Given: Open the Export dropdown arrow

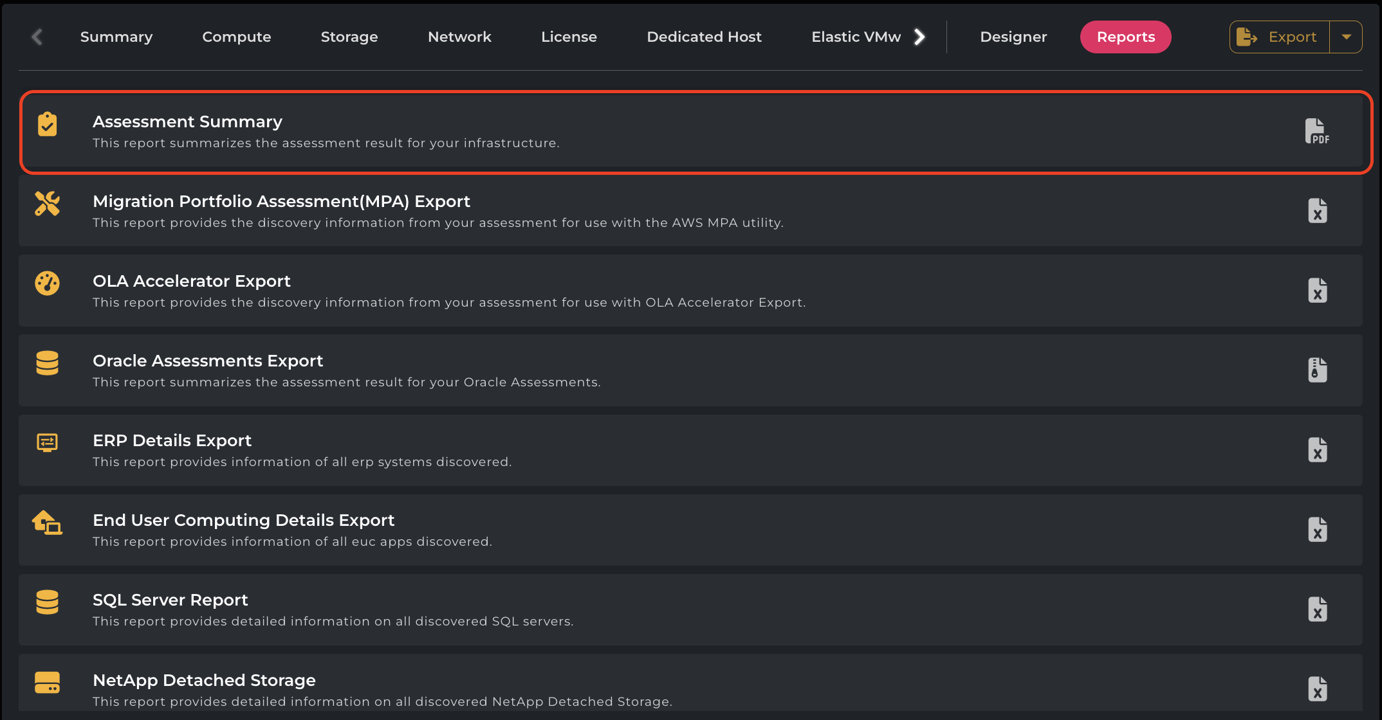Looking at the screenshot, I should coord(1346,37).
